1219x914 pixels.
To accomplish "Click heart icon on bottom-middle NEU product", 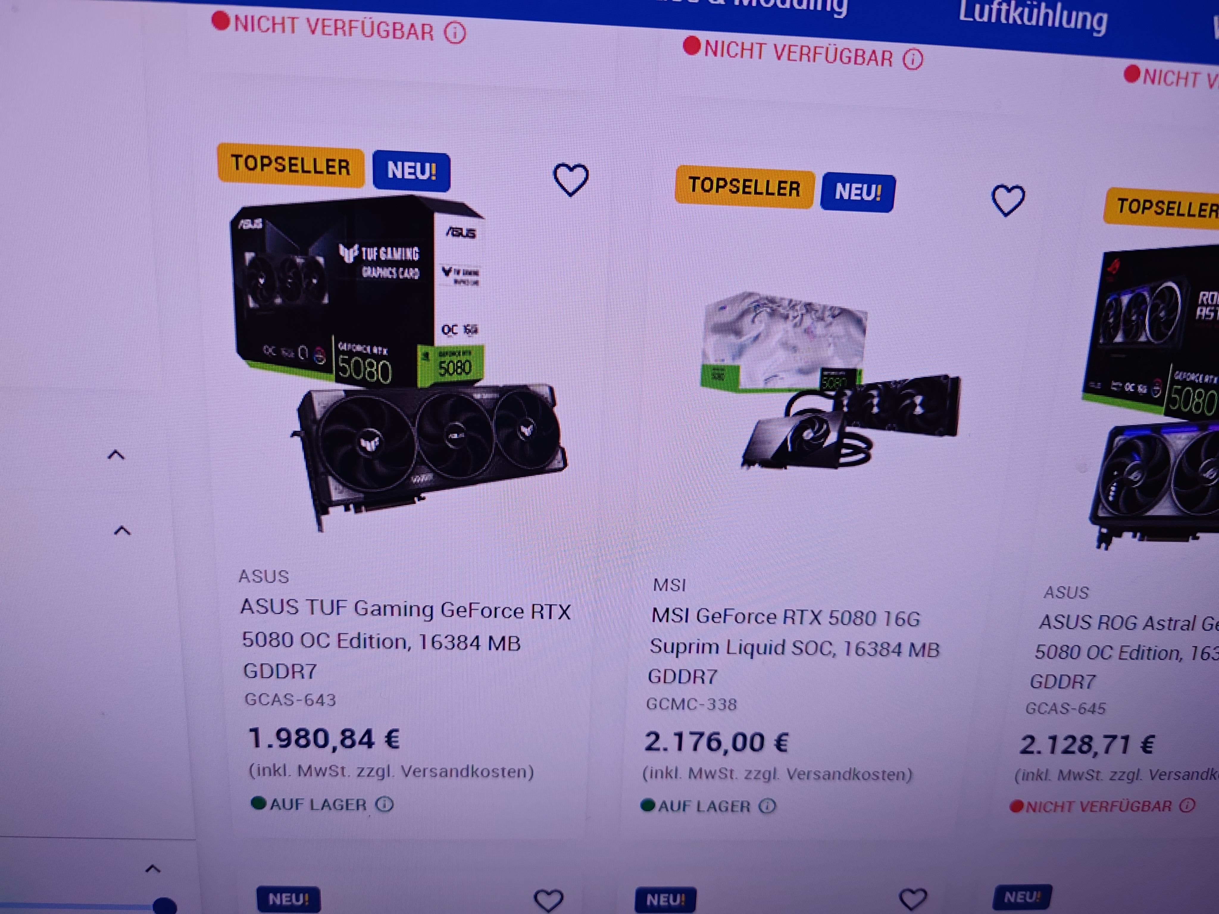I will [912, 899].
